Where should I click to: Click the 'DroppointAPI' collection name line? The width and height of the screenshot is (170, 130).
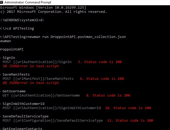11,49
